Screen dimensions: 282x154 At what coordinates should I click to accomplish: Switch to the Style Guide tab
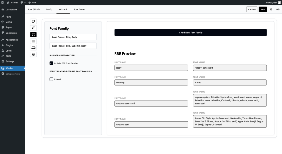click(x=79, y=9)
